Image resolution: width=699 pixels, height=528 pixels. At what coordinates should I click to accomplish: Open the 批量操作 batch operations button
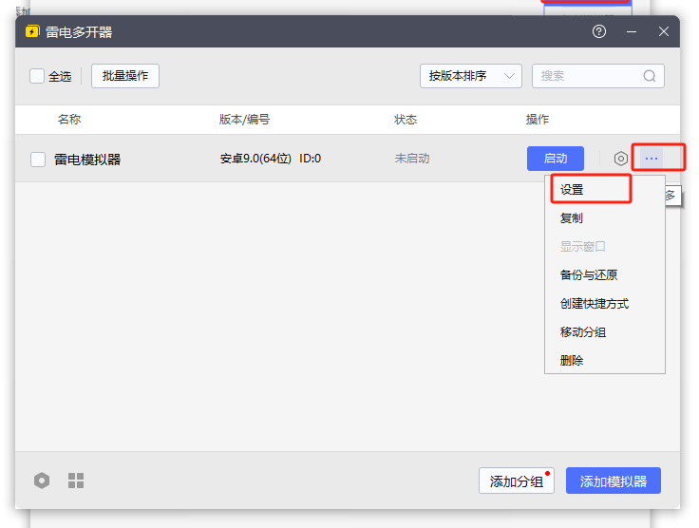(125, 76)
